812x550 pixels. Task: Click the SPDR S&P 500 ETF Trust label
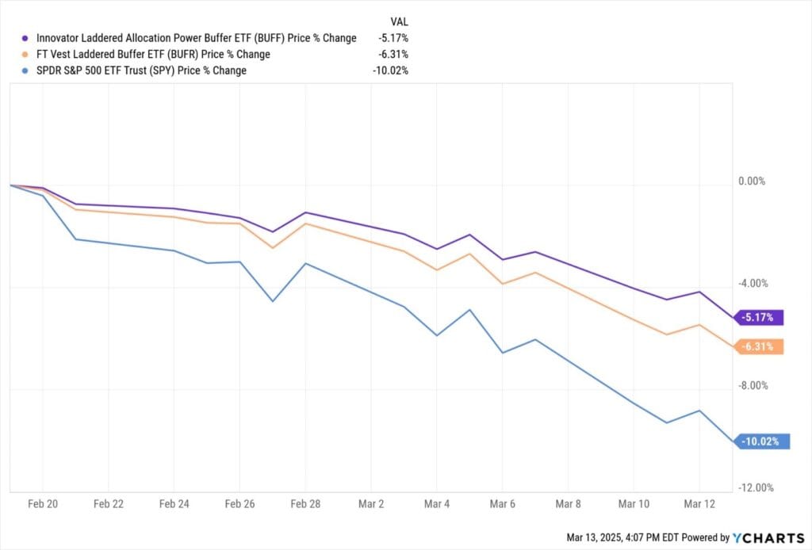[x=141, y=71]
